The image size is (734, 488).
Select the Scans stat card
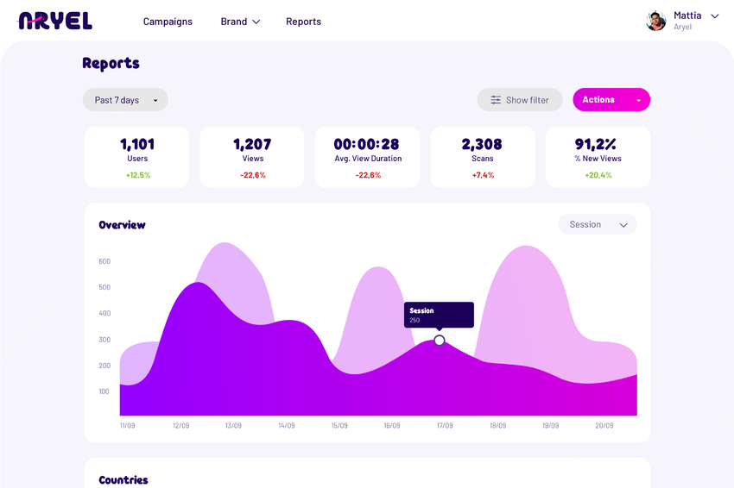click(483, 157)
